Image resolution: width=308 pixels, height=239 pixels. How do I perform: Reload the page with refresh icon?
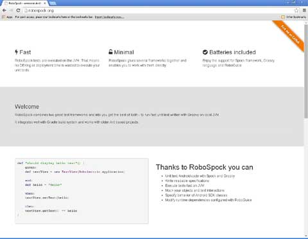coord(18,10)
